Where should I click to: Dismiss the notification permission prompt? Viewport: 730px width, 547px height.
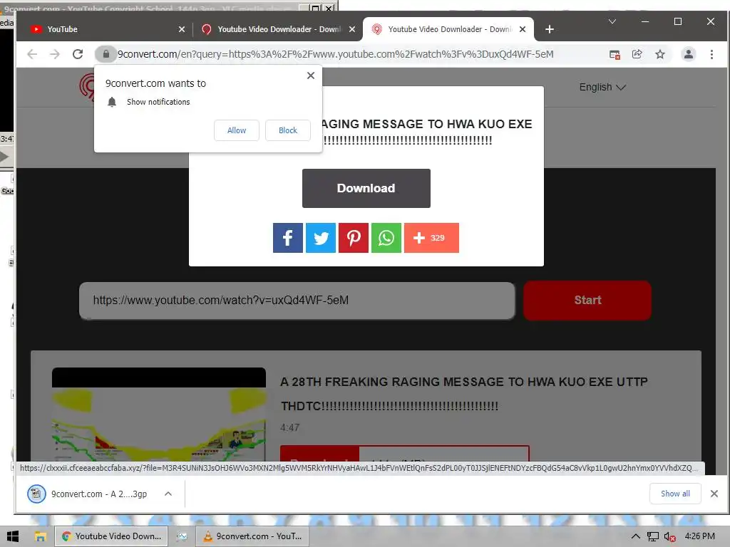coord(311,75)
